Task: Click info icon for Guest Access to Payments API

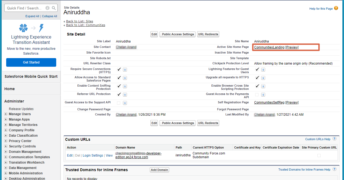Action: pyautogui.click(x=263, y=94)
